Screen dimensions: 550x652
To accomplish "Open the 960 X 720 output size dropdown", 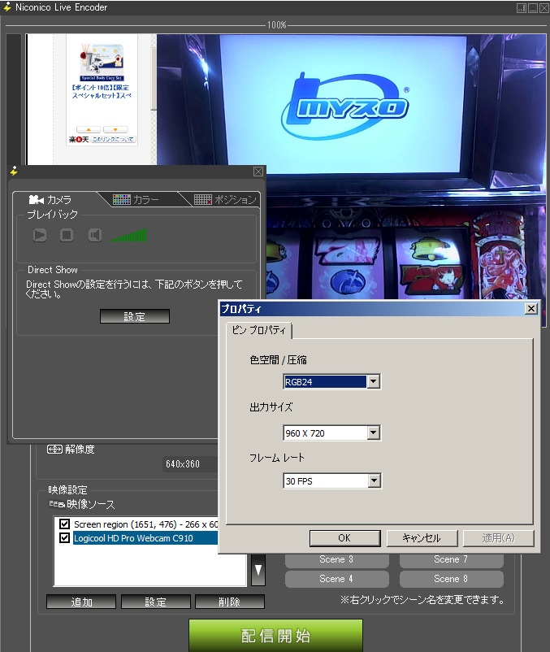I will [x=374, y=432].
